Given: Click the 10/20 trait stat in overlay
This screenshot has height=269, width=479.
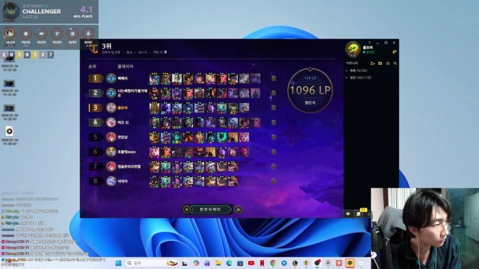Looking at the screenshot, I should pos(57,36).
